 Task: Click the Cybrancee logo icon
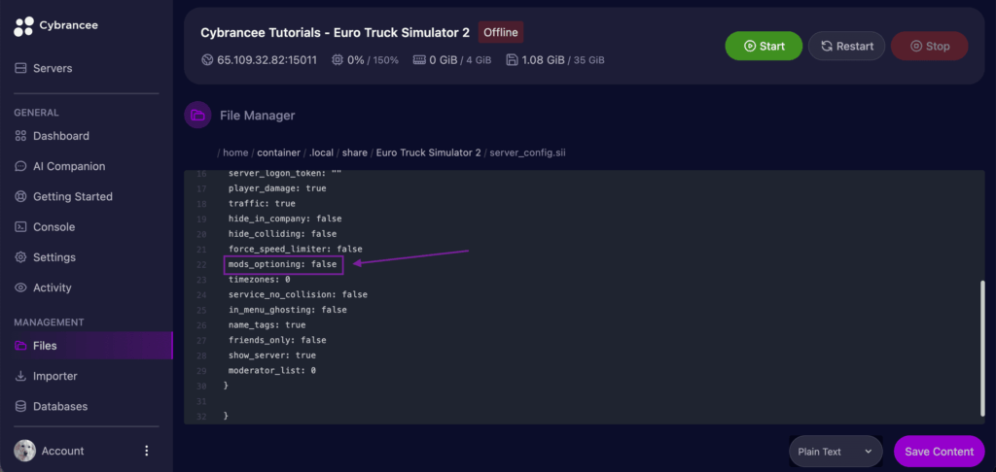click(x=23, y=26)
